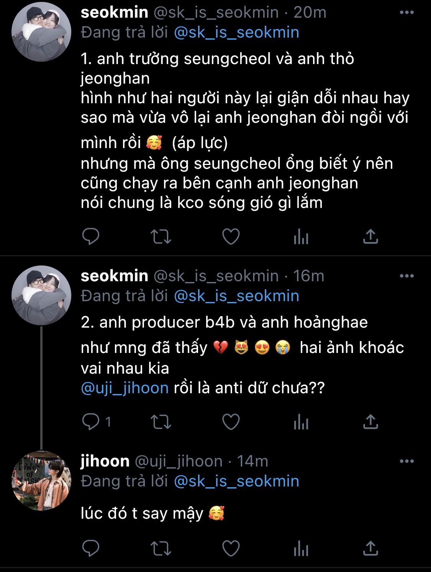Click @sk_is_seokmin link in jihoon's reply
This screenshot has width=431, height=572.
tap(236, 481)
